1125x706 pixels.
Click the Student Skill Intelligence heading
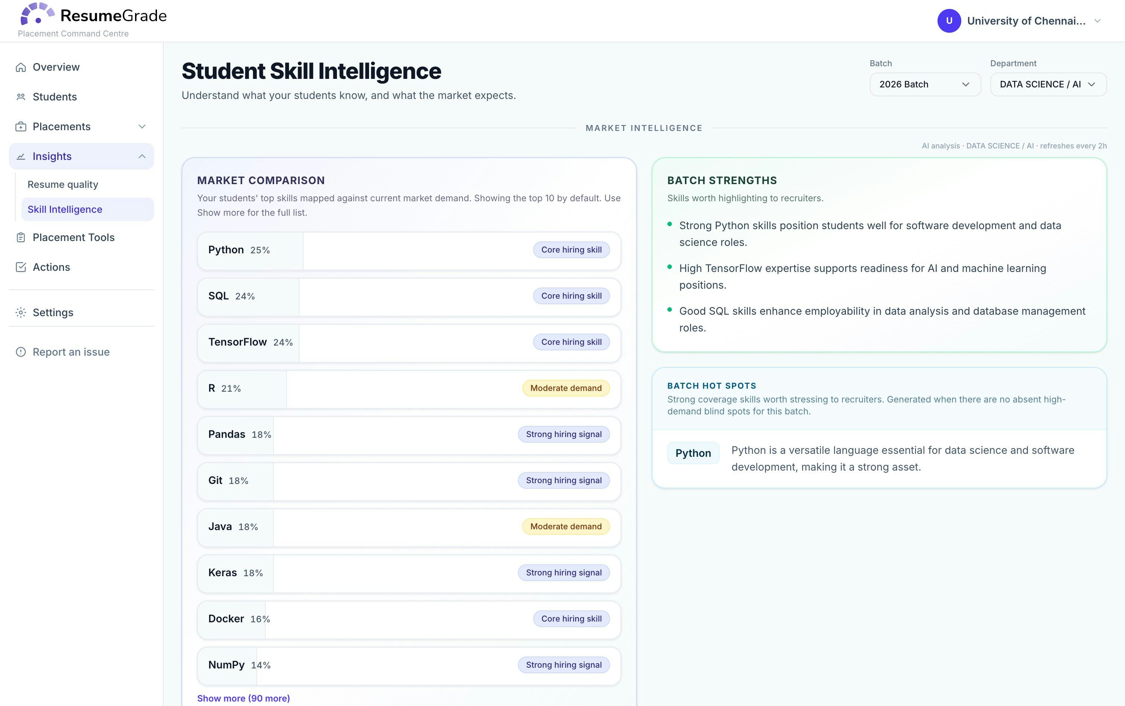[x=311, y=71]
